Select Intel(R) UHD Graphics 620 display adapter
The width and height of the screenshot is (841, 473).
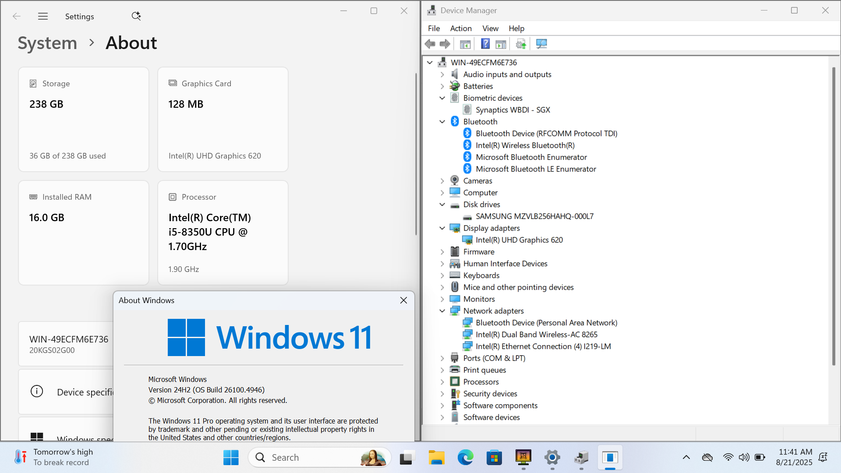click(519, 240)
